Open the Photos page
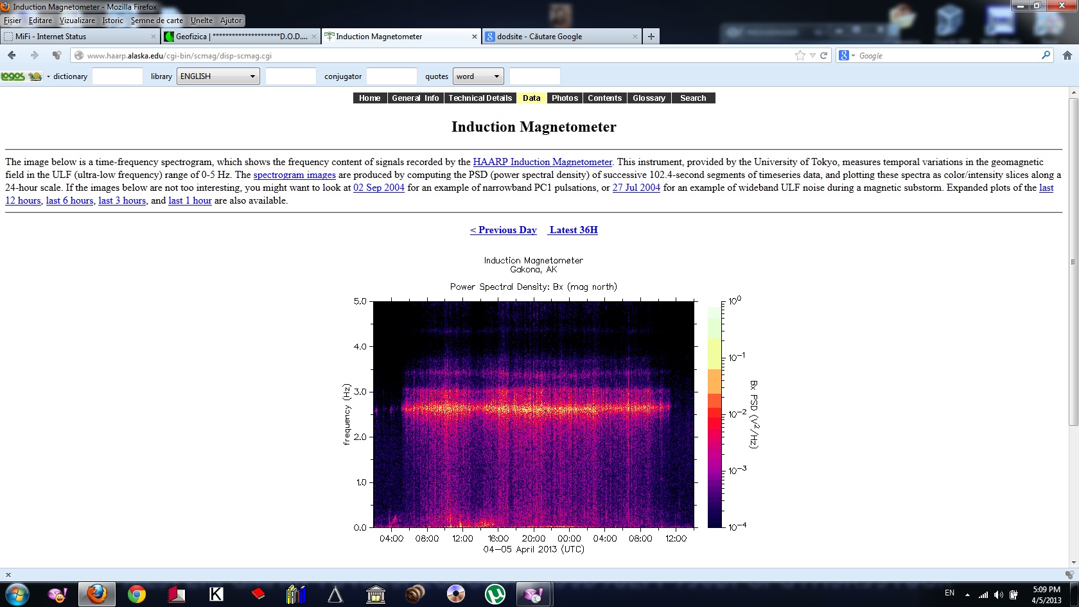 tap(565, 98)
